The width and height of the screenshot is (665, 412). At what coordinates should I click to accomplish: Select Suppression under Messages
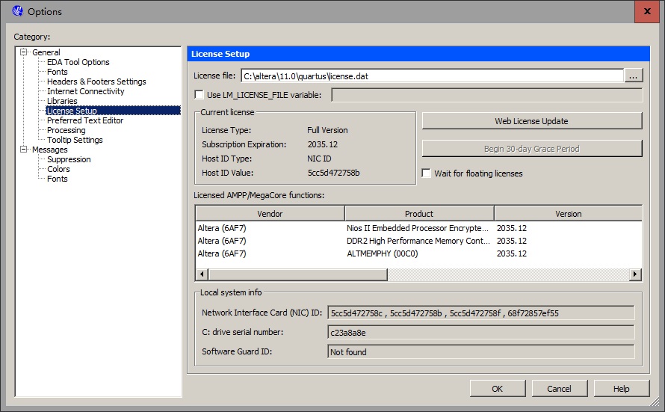click(x=69, y=159)
